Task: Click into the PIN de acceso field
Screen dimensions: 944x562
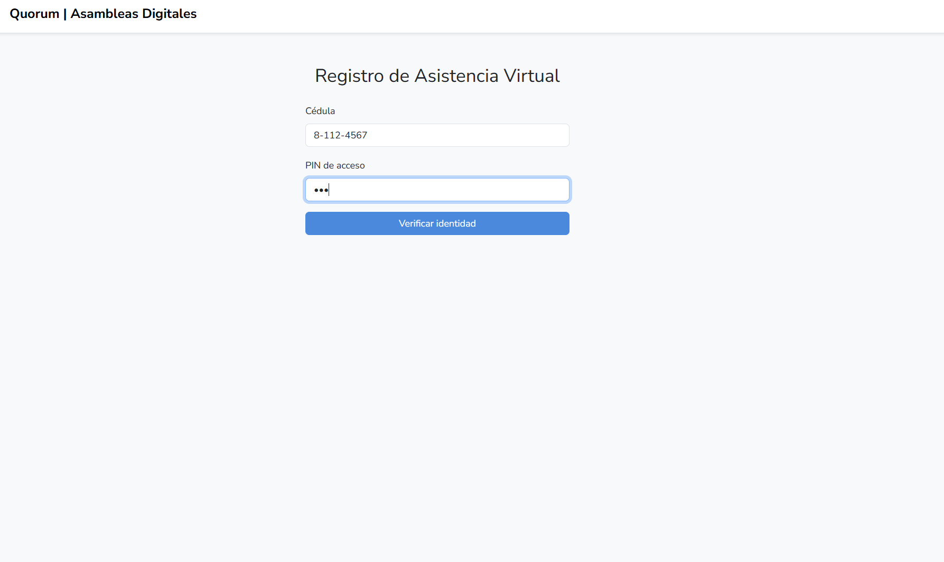Action: [437, 190]
